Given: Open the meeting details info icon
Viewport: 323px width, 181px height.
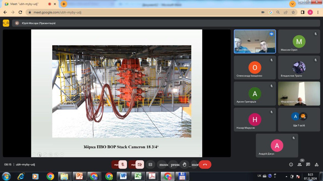Looking at the screenshot, I should coord(291,164).
